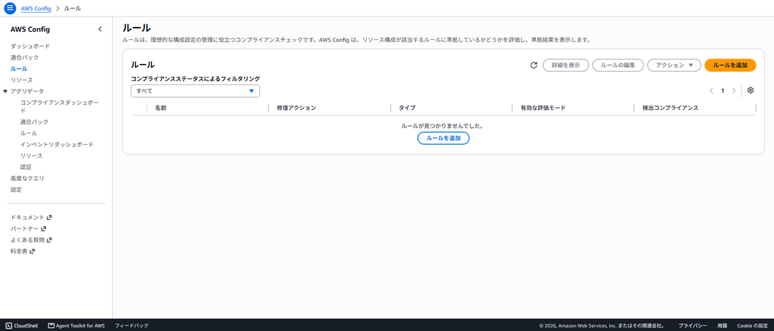Viewport: 774px width, 331px height.
Task: Open インベントリダッシュボード item
Action: click(x=57, y=145)
